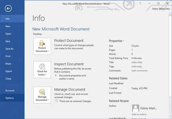Image resolution: width=172 pixels, height=119 pixels.
Task: Open the Export page
Action: [x=12, y=71]
